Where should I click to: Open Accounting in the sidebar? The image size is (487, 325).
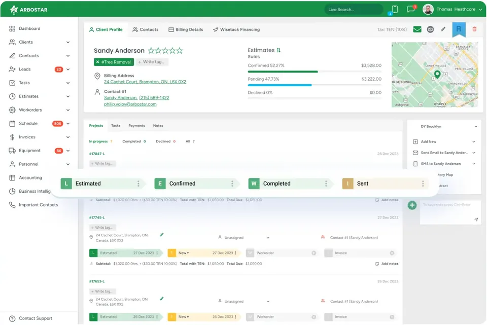30,177
